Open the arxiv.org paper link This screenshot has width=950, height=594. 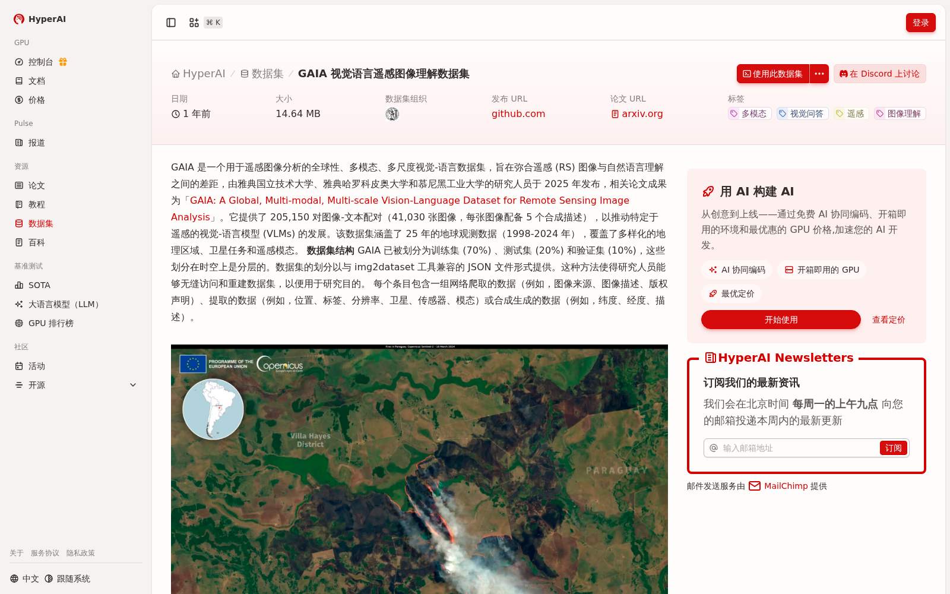pos(636,114)
